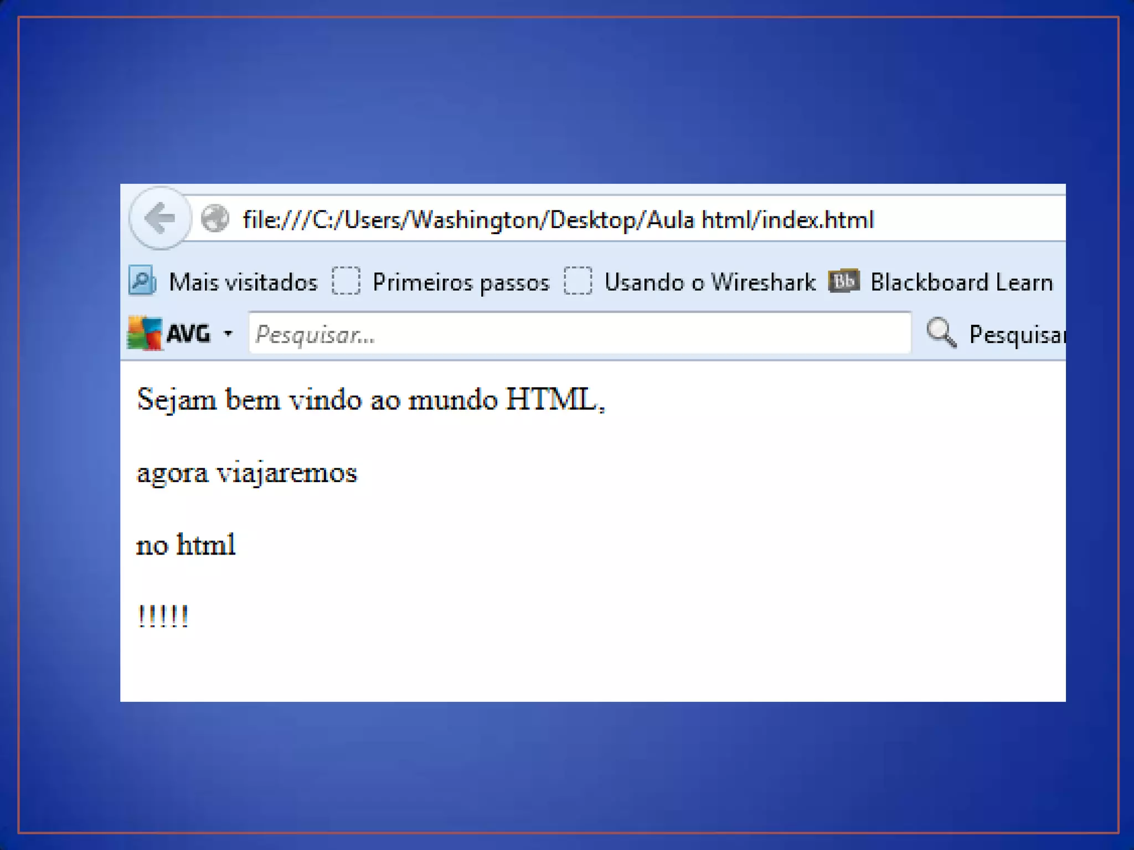Open the Mais visitados bookmarks folder

point(243,282)
